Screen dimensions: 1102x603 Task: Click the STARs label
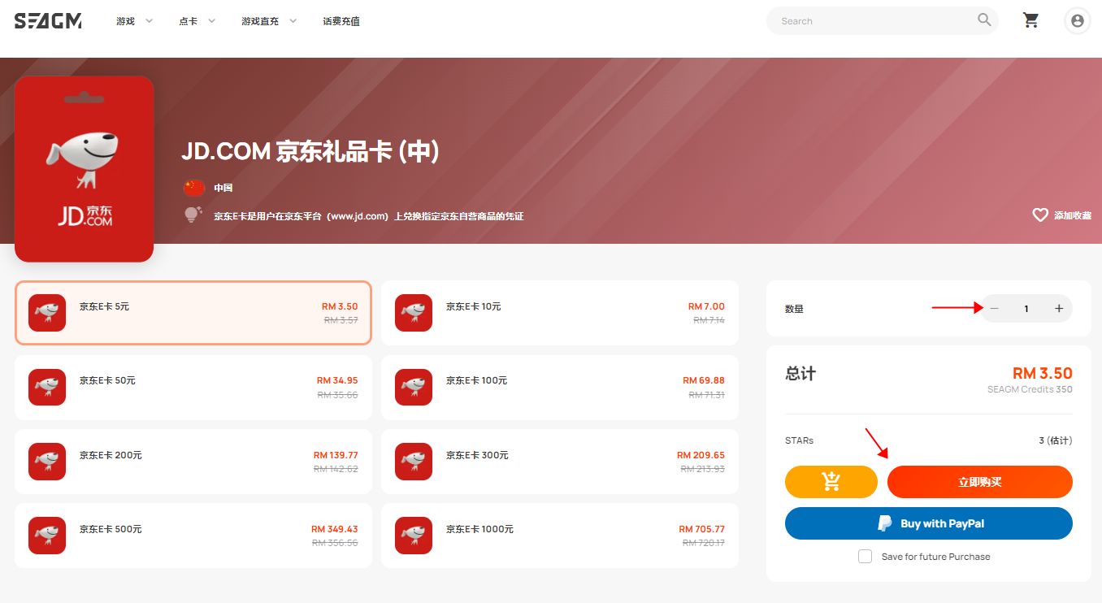pyautogui.click(x=799, y=440)
